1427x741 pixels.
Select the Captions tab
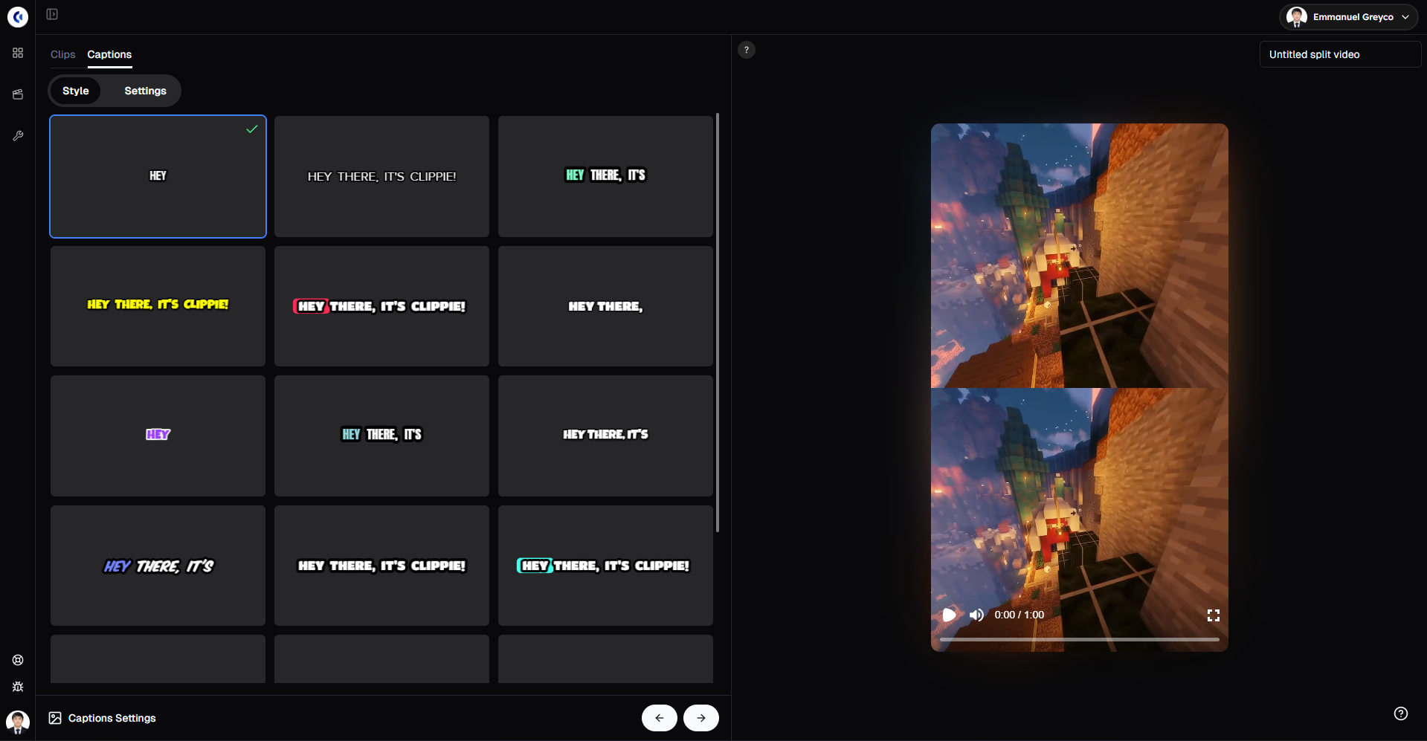click(109, 54)
